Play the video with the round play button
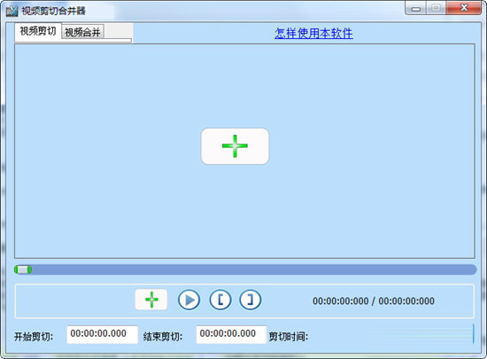Viewport: 487px width, 359px height. tap(189, 300)
